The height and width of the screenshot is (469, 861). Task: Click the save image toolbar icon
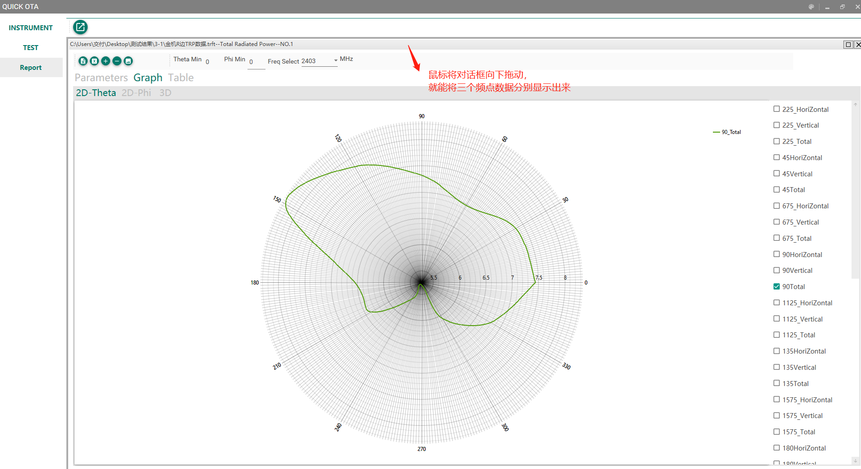(x=128, y=61)
